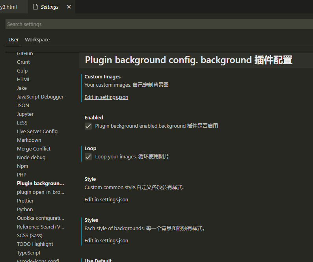Jump to Merge Conflict settings
313x262 pixels.
click(34, 149)
